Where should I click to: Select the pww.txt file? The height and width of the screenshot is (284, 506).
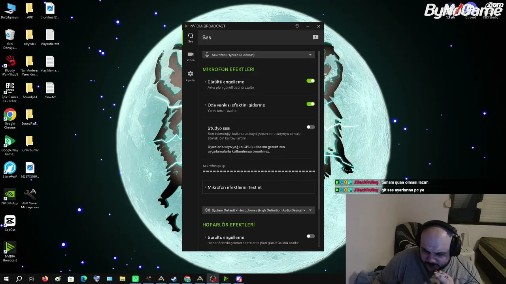pyautogui.click(x=50, y=91)
